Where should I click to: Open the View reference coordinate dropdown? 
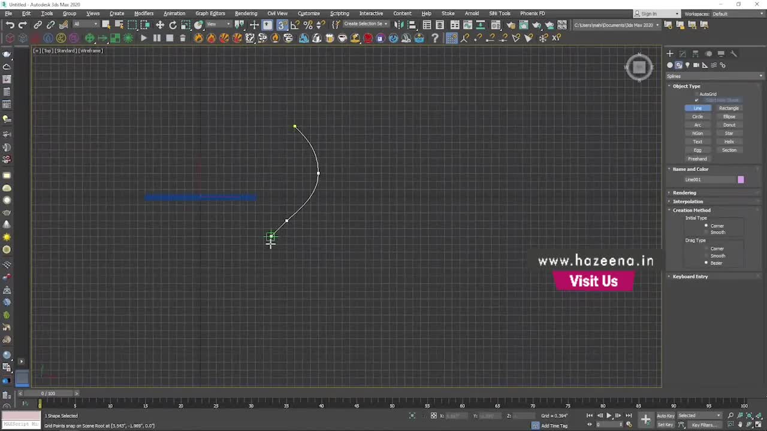pyautogui.click(x=219, y=25)
